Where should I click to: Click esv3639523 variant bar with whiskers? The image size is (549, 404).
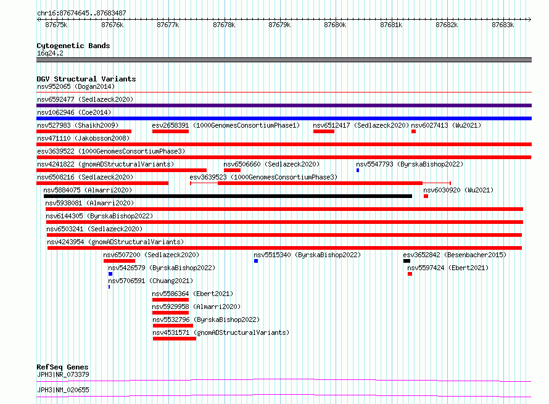pos(320,183)
